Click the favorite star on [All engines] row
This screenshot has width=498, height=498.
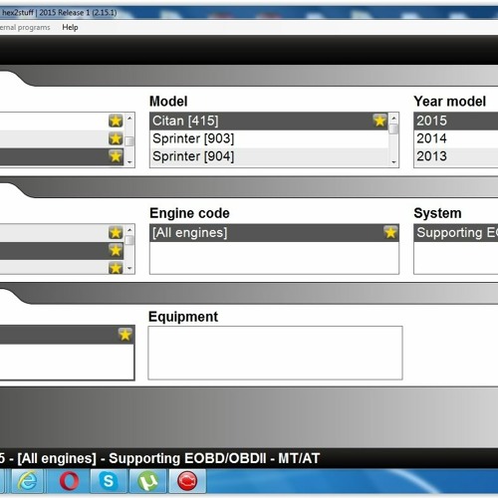click(x=390, y=232)
